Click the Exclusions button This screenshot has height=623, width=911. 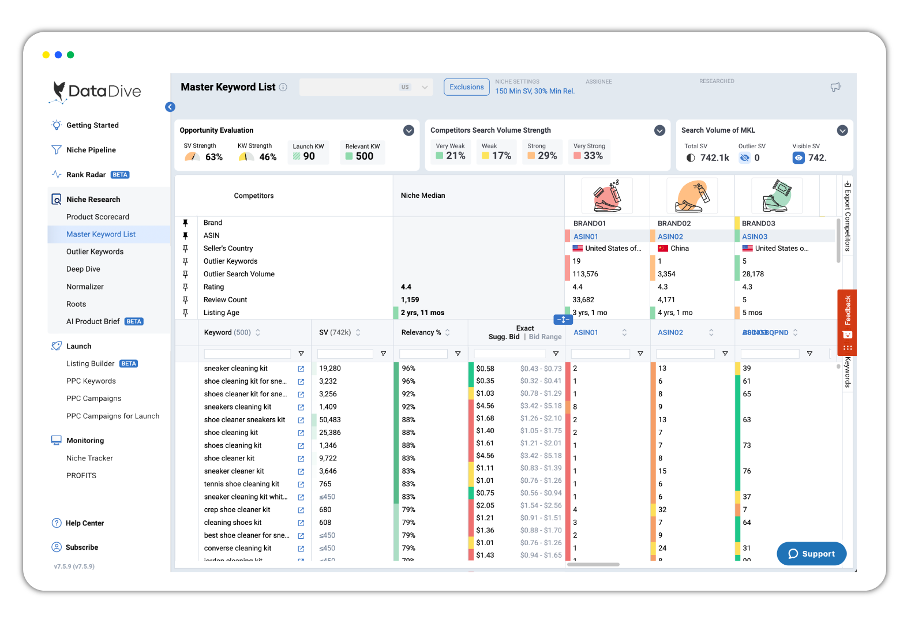pyautogui.click(x=467, y=87)
